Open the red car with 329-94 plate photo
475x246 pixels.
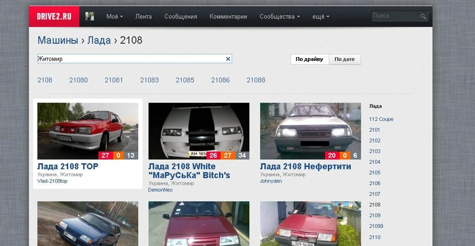[x=311, y=224]
